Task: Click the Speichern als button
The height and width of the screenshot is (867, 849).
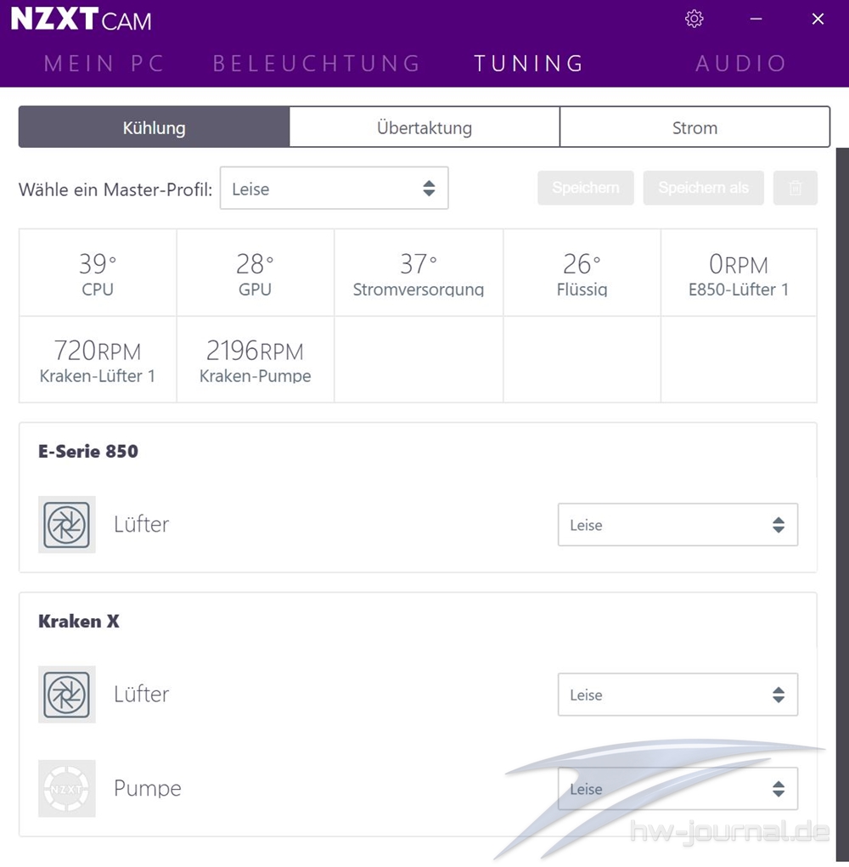Action: [x=704, y=188]
